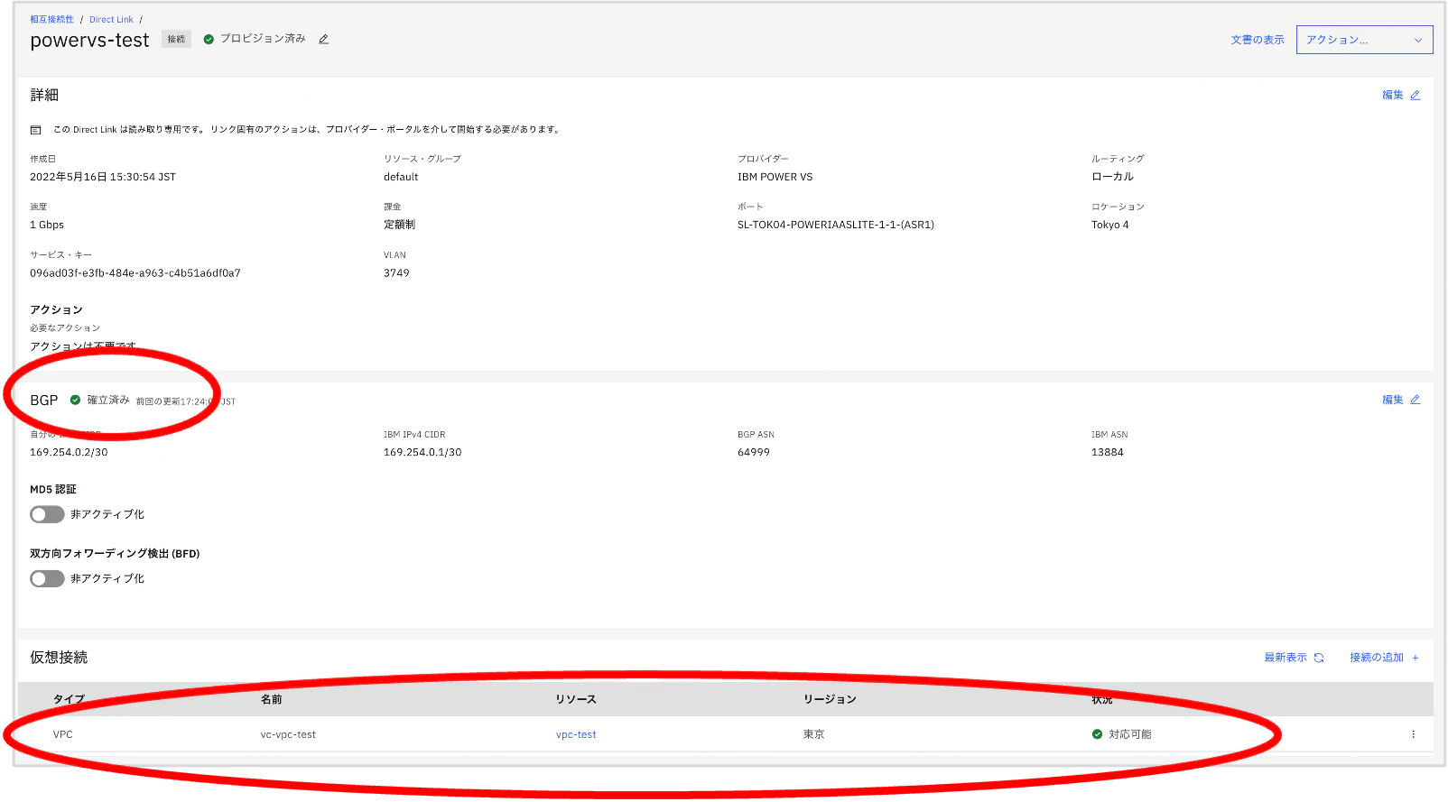1448x802 pixels.
Task: Click the 東京 region cell
Action: (x=813, y=734)
